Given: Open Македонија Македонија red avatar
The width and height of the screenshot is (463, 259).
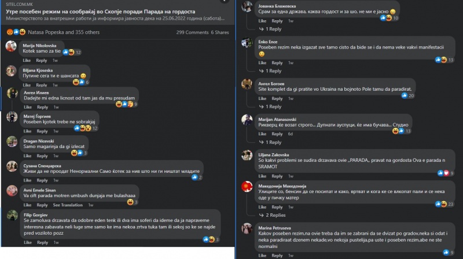Looking at the screenshot, I should pos(247,187).
